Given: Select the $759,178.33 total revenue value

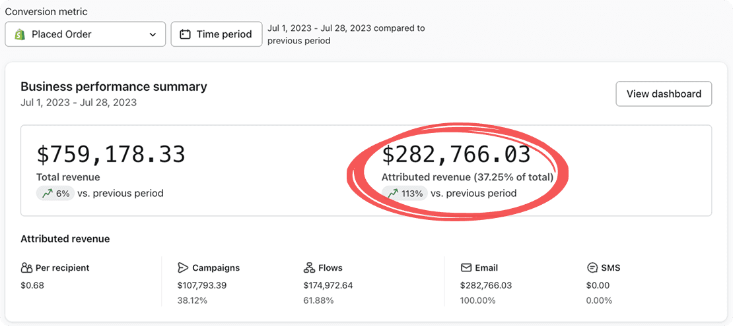Looking at the screenshot, I should tap(111, 155).
